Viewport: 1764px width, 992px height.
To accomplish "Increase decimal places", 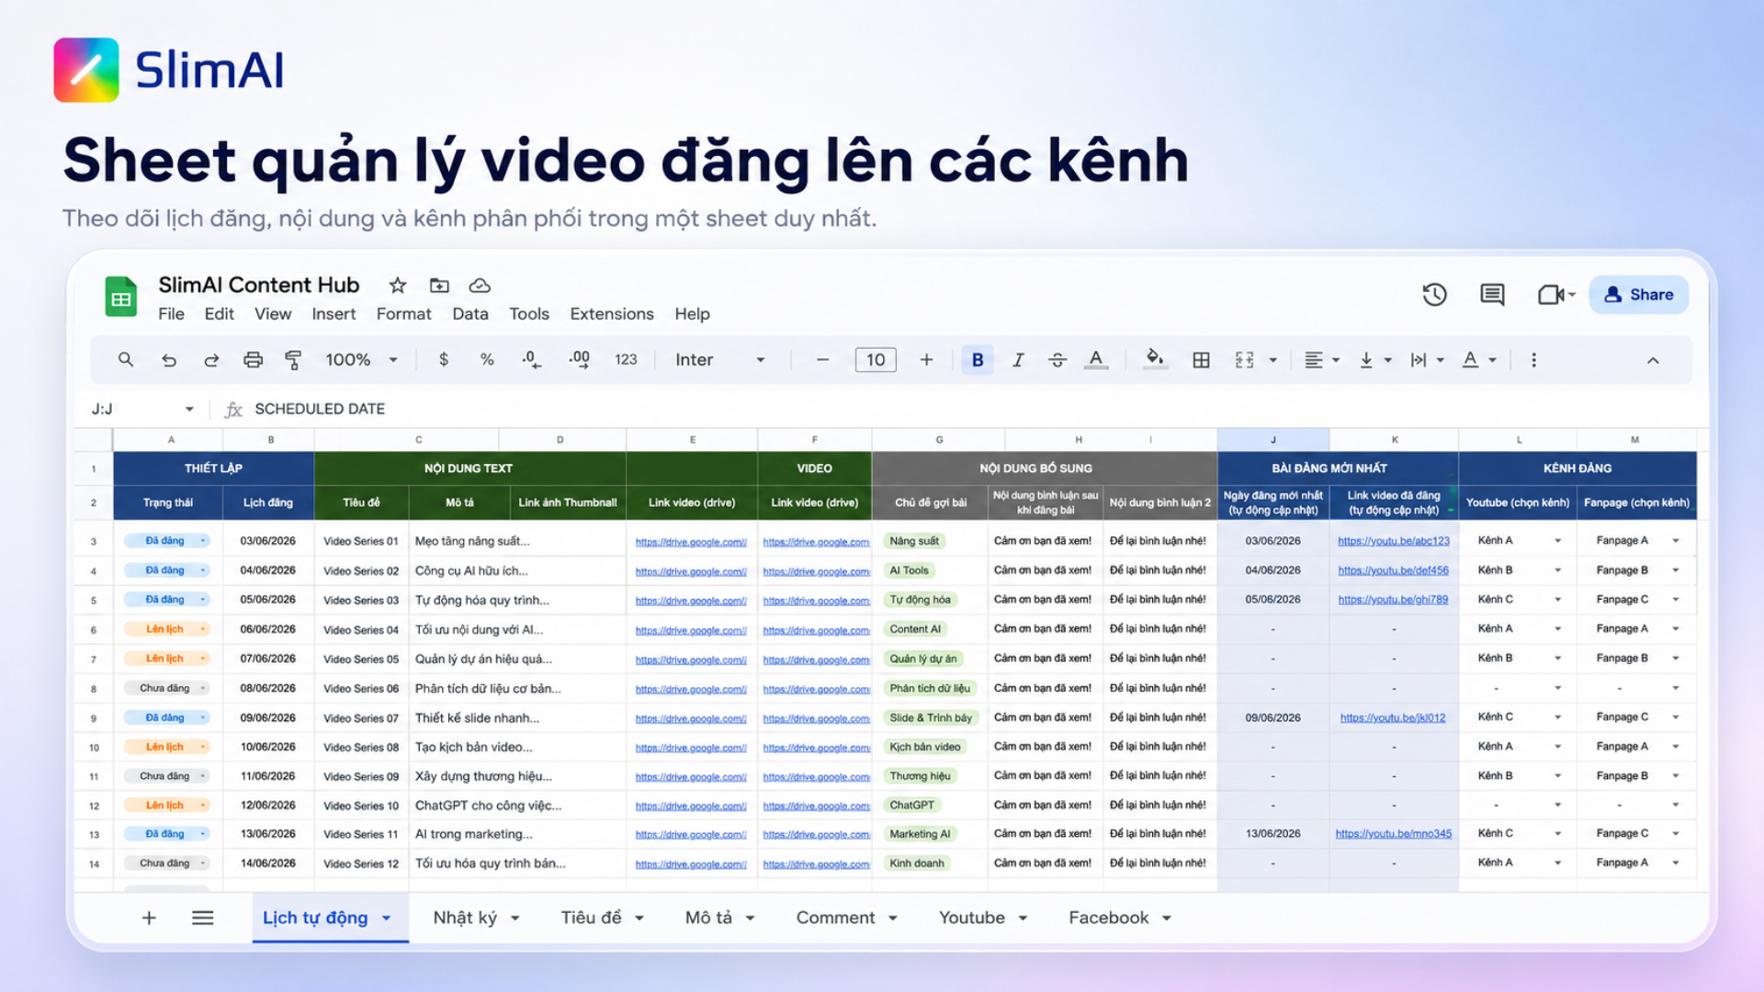I will pyautogui.click(x=579, y=360).
